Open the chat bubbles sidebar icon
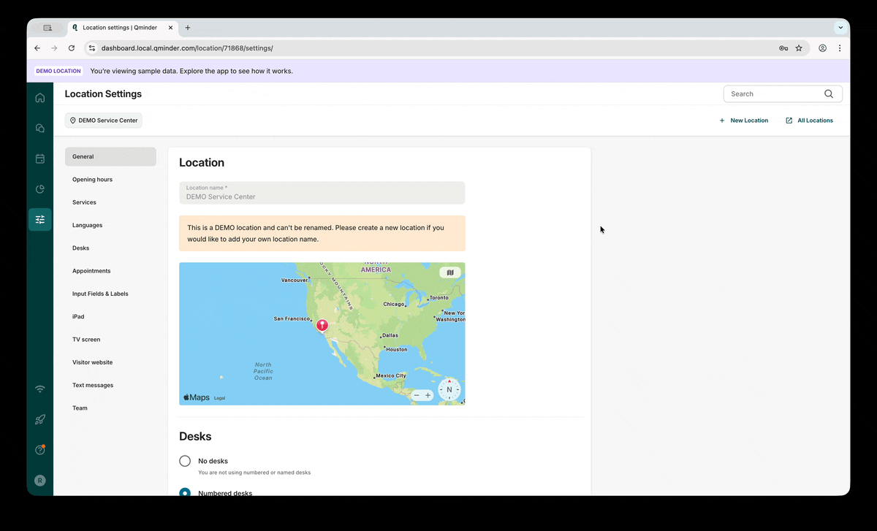This screenshot has height=531, width=877. (40, 129)
